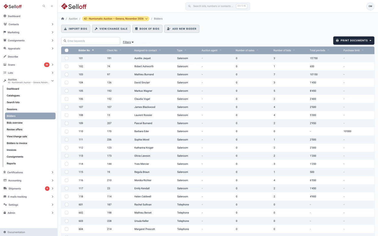Open the Print Documents dropdown
Screen dimensions: 378x236
coord(354,40)
